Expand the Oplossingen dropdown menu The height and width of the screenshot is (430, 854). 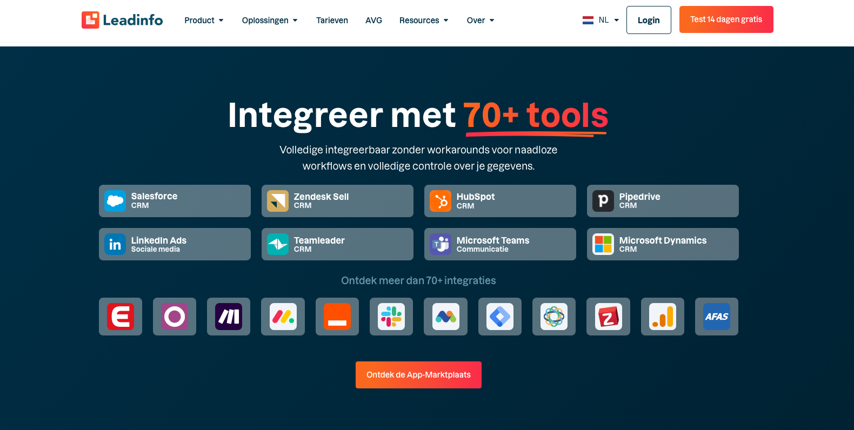tap(270, 21)
